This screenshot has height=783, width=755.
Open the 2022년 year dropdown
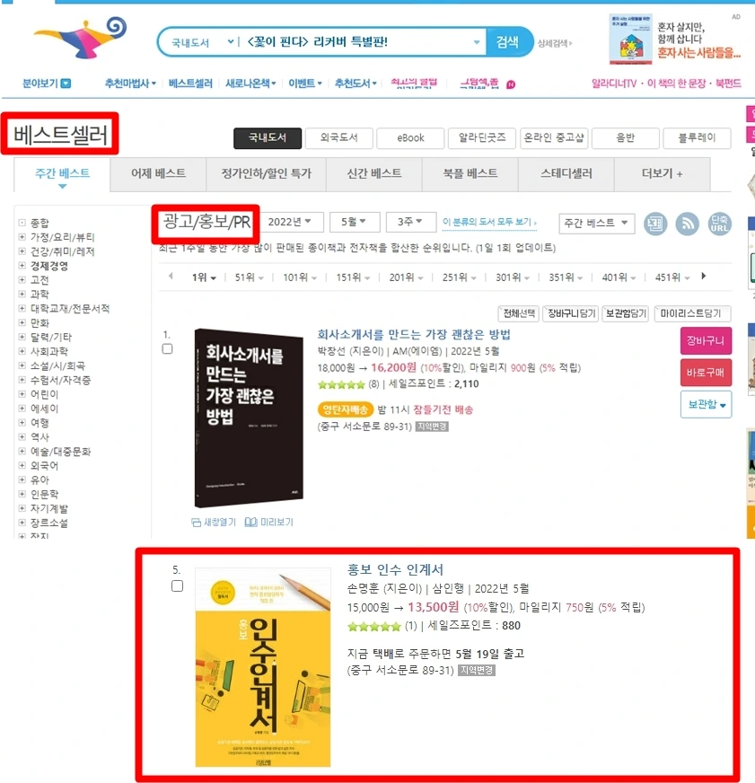[x=290, y=222]
